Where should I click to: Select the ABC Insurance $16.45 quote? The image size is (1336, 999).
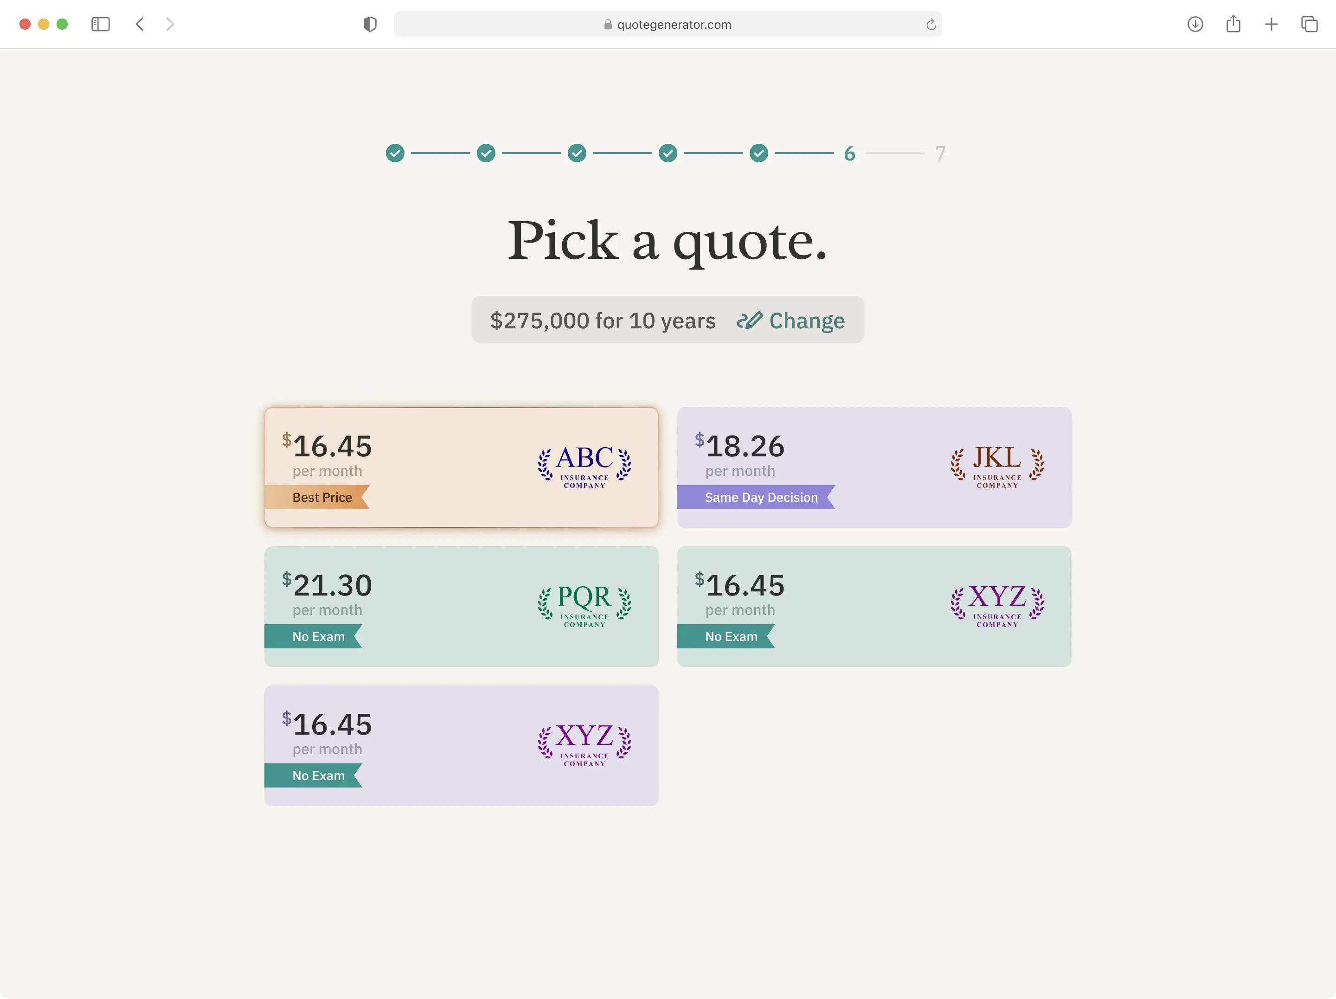tap(462, 467)
